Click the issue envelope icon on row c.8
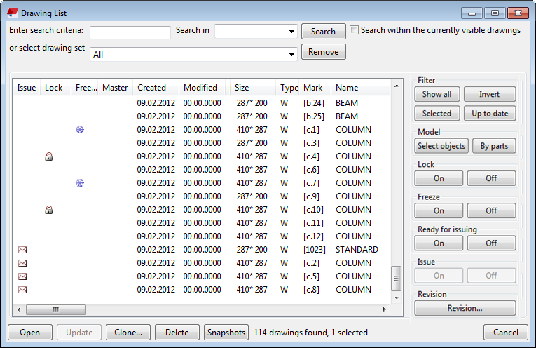Image resolution: width=536 pixels, height=348 pixels. (22, 290)
